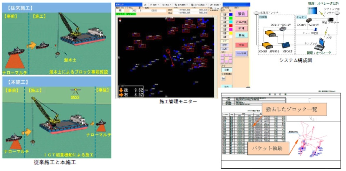Click the middle-right pink pan button
The height and width of the screenshot is (171, 346).
(x=230, y=58)
